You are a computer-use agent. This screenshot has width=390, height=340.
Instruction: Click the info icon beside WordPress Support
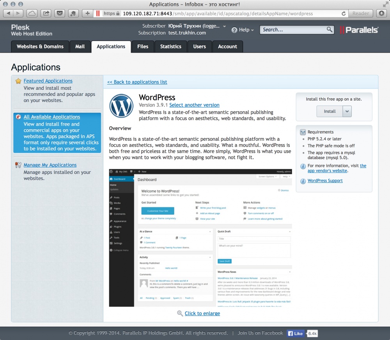(303, 181)
